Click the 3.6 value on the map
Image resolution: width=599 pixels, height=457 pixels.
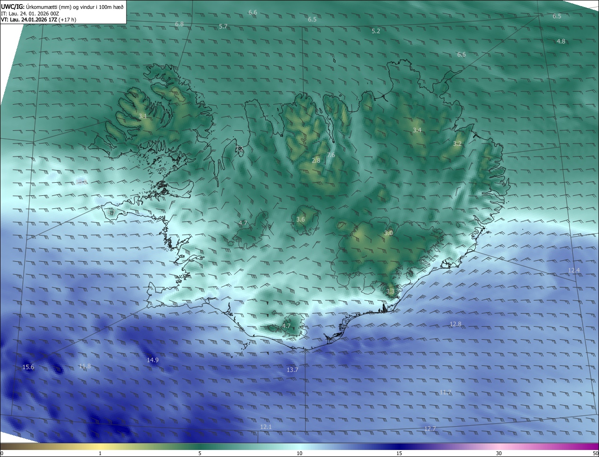tap(300, 220)
